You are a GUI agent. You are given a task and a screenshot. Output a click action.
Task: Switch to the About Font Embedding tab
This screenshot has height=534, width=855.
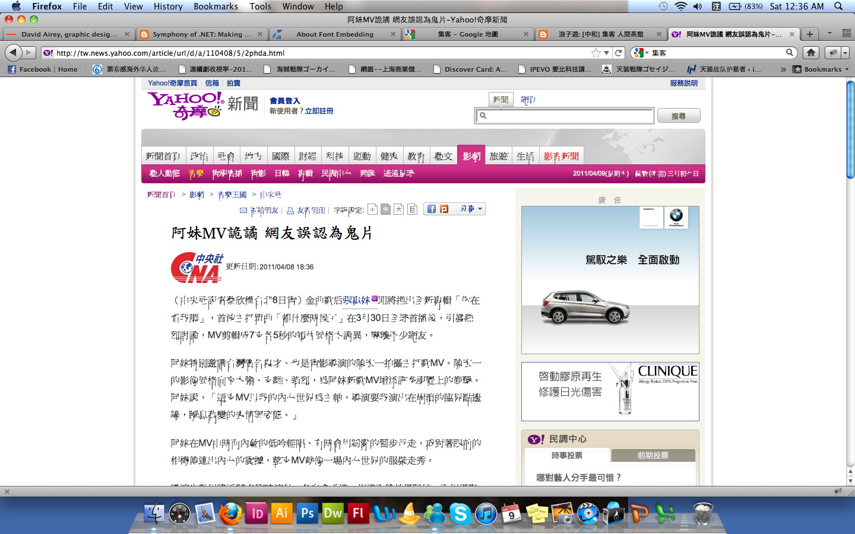click(334, 34)
